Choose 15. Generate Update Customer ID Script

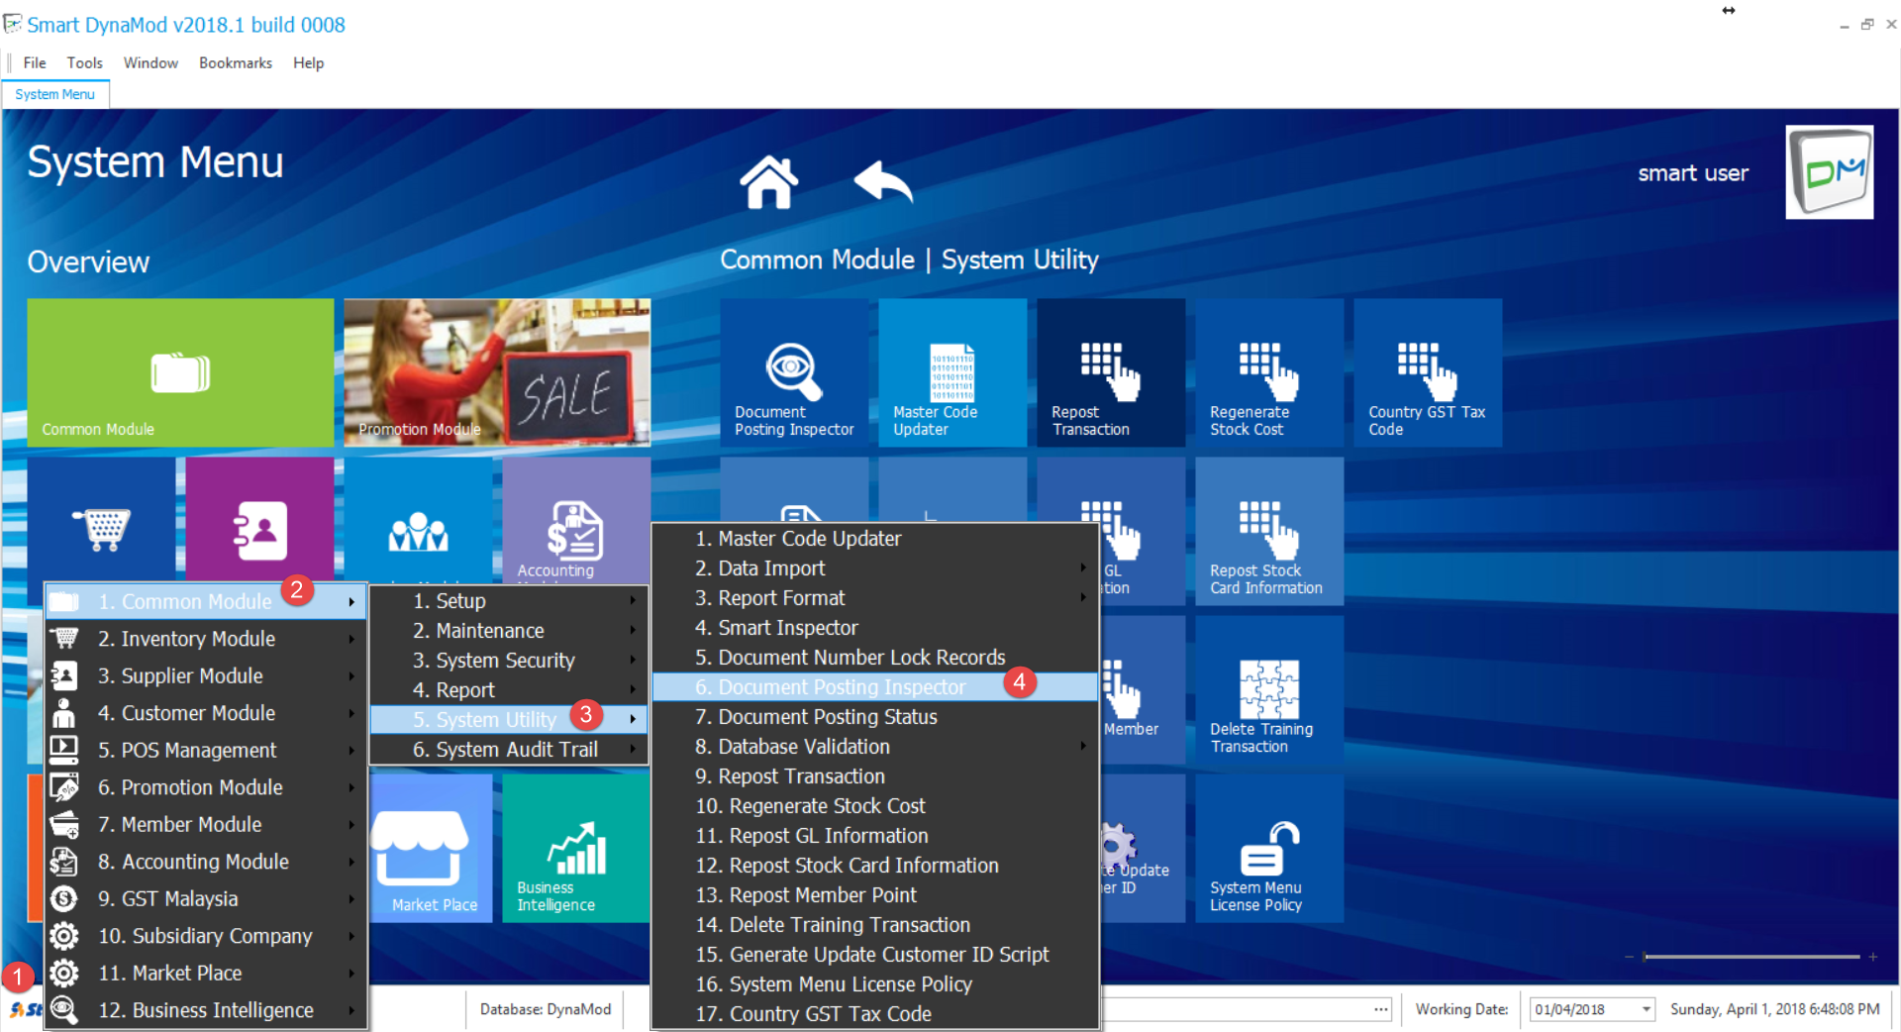click(x=875, y=955)
